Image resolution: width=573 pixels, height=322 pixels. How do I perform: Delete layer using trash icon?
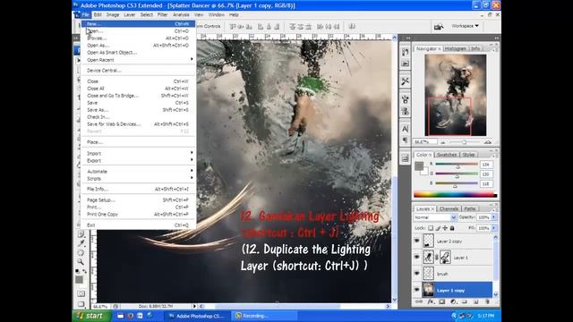tap(487, 302)
